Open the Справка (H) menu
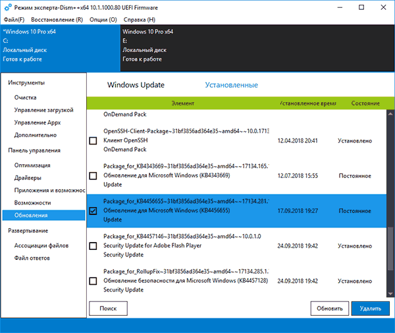This screenshot has height=333, width=395. (x=140, y=20)
